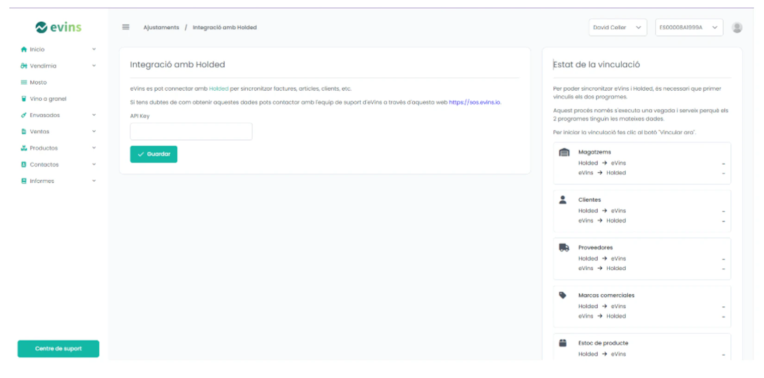
Task: Click the Marcas comerciales tag icon
Action: click(x=563, y=295)
